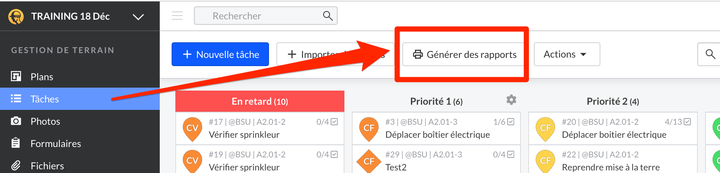Click the 0/4 checklist icon on task #17
The height and width of the screenshot is (173, 720).
click(x=334, y=122)
